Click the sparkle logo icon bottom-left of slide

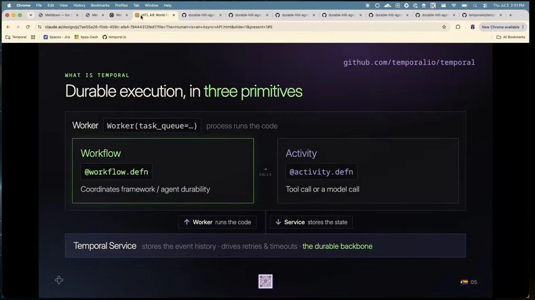coord(59,280)
